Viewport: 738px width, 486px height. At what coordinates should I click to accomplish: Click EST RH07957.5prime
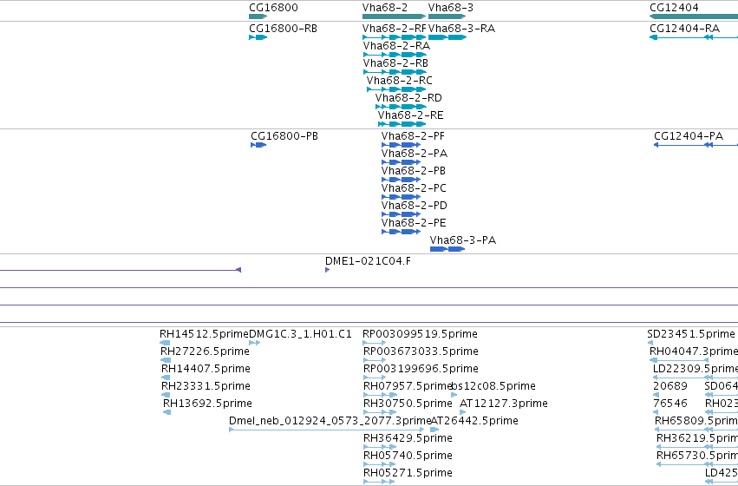click(x=408, y=386)
